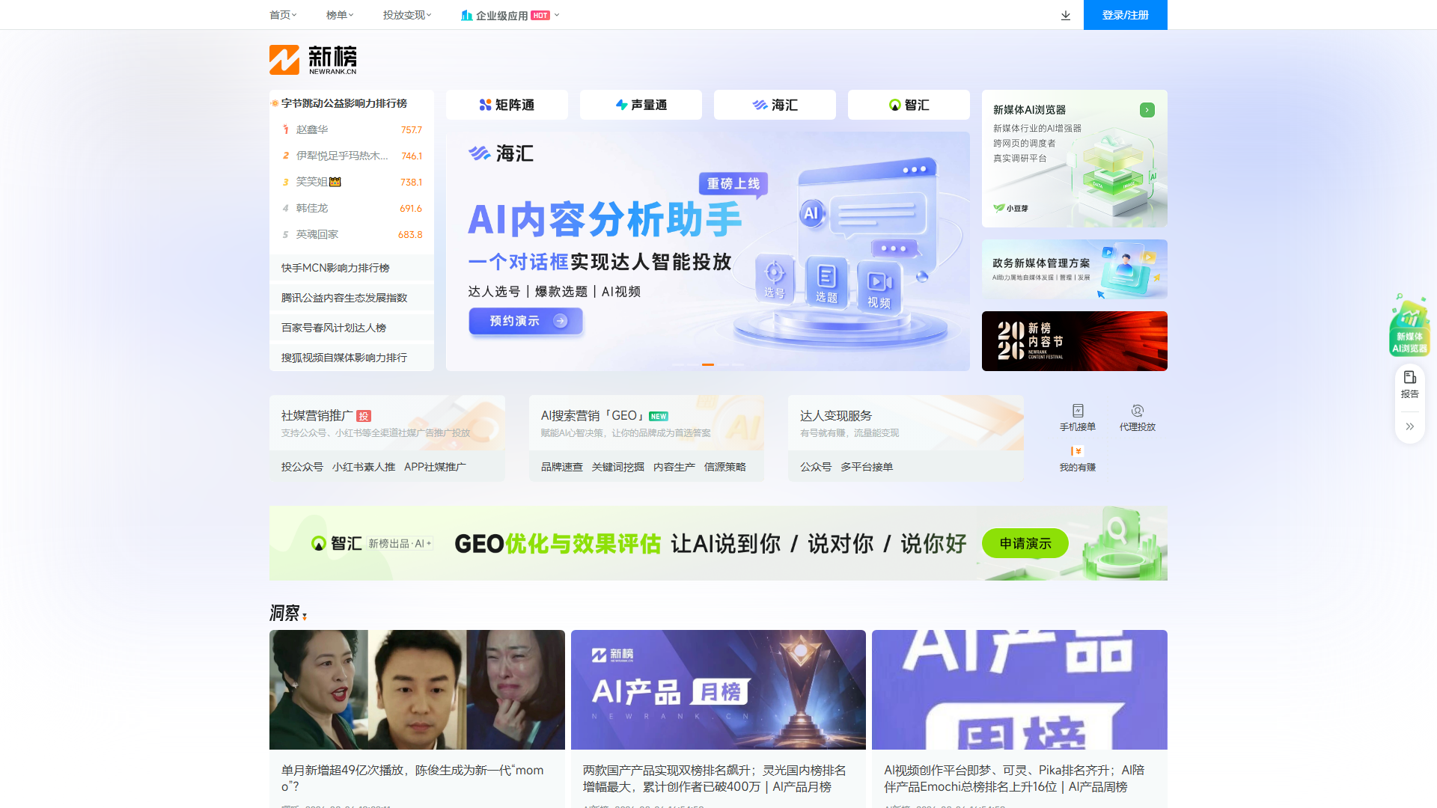The height and width of the screenshot is (808, 1437).
Task: Select rank 1 entry 赵鑫华
Action: (352, 129)
